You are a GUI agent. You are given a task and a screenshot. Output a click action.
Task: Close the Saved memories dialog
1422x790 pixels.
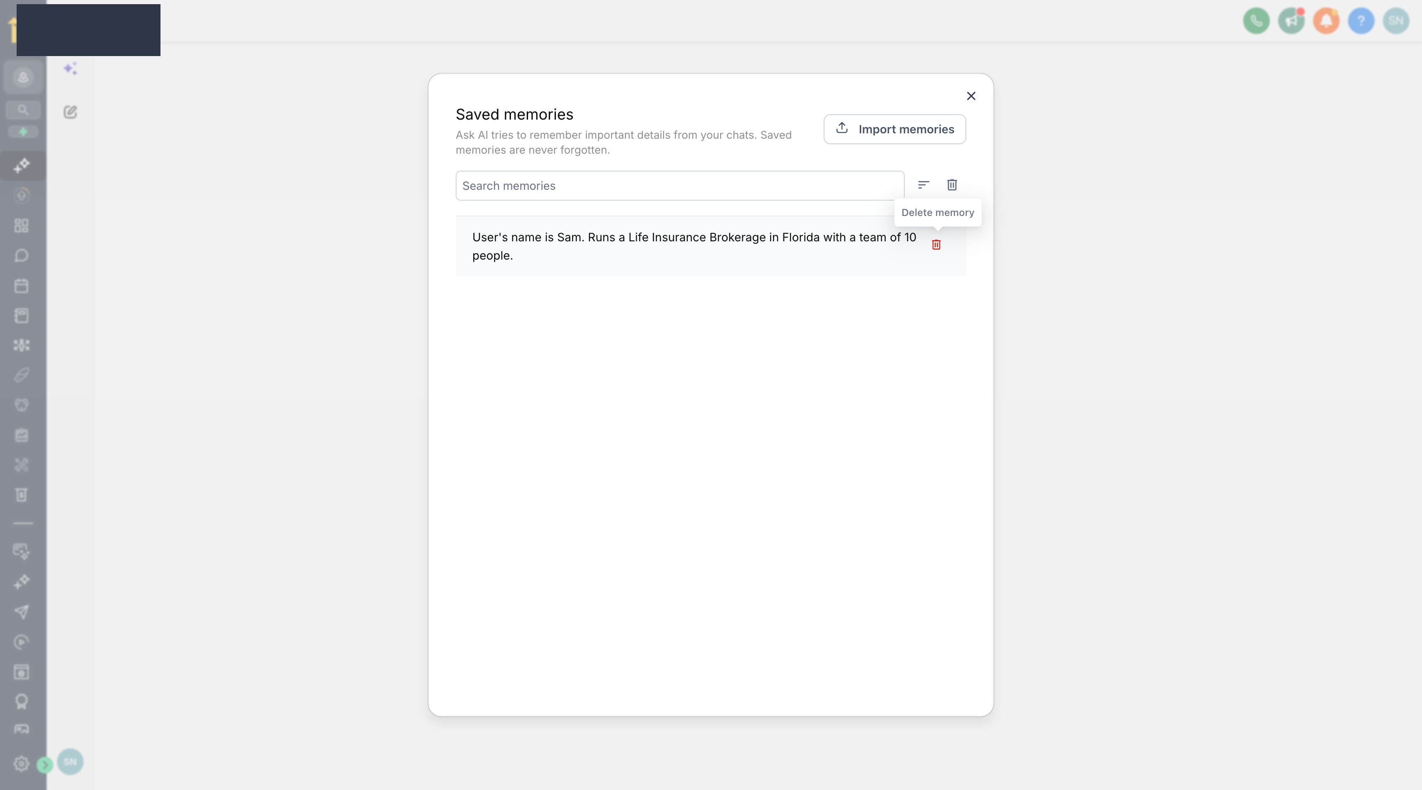point(971,96)
